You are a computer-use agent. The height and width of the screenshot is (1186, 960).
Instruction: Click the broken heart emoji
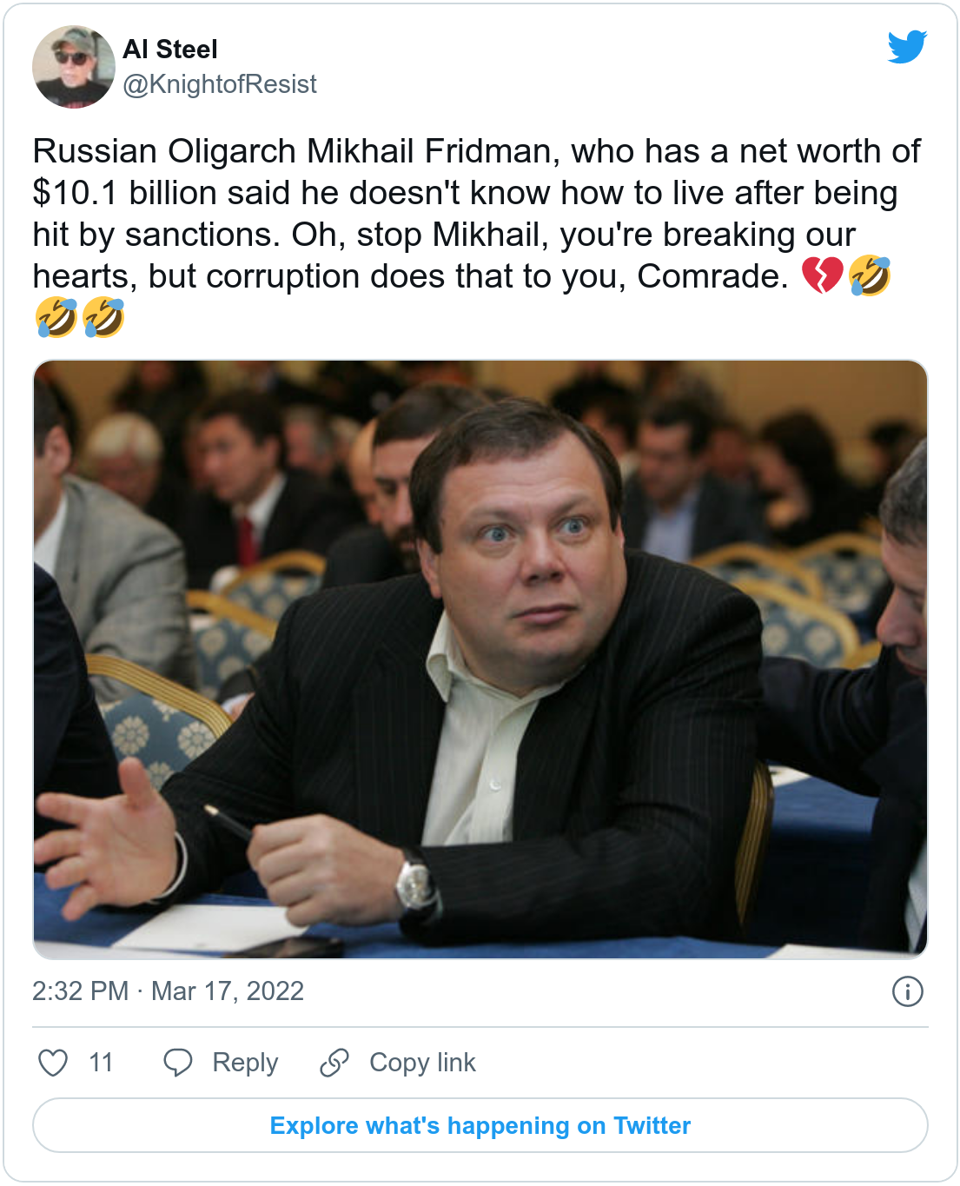coord(822,276)
